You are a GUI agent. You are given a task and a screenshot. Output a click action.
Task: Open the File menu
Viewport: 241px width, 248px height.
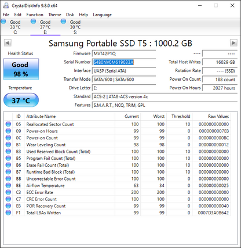(x=6, y=15)
